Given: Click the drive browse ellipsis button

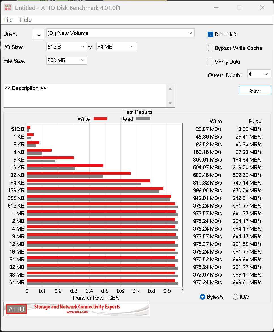Looking at the screenshot, I should click(x=38, y=34).
